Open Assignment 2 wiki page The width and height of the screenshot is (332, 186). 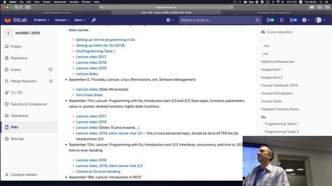pyautogui.click(x=272, y=78)
